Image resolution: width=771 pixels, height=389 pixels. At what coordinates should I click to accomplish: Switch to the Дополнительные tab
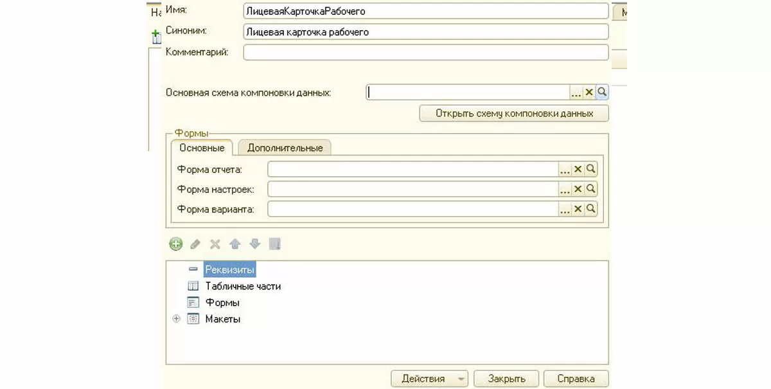[x=285, y=148]
